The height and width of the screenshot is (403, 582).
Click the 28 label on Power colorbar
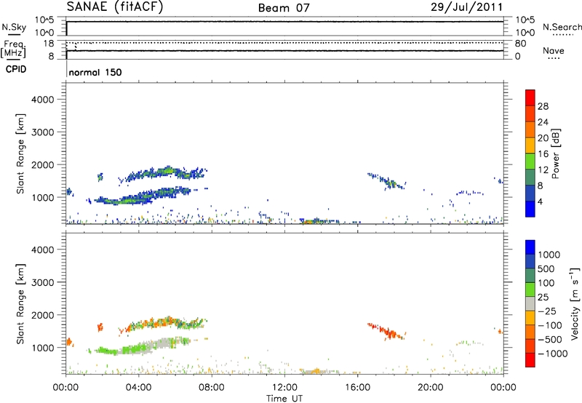click(x=543, y=106)
